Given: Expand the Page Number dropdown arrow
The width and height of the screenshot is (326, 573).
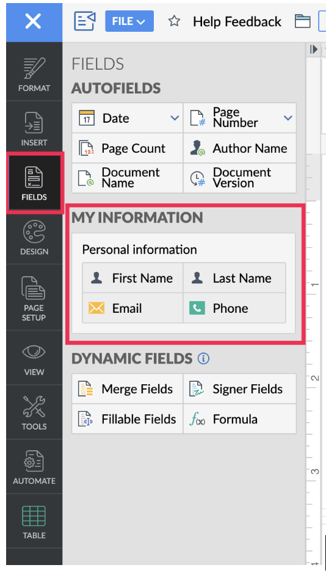Looking at the screenshot, I should (288, 118).
